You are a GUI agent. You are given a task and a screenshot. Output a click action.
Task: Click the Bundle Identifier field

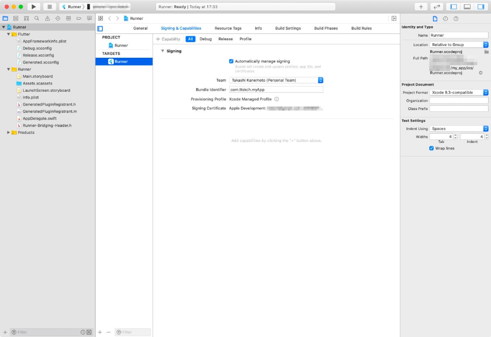point(276,90)
